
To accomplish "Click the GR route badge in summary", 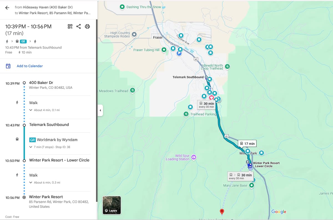I will click(x=23, y=42).
